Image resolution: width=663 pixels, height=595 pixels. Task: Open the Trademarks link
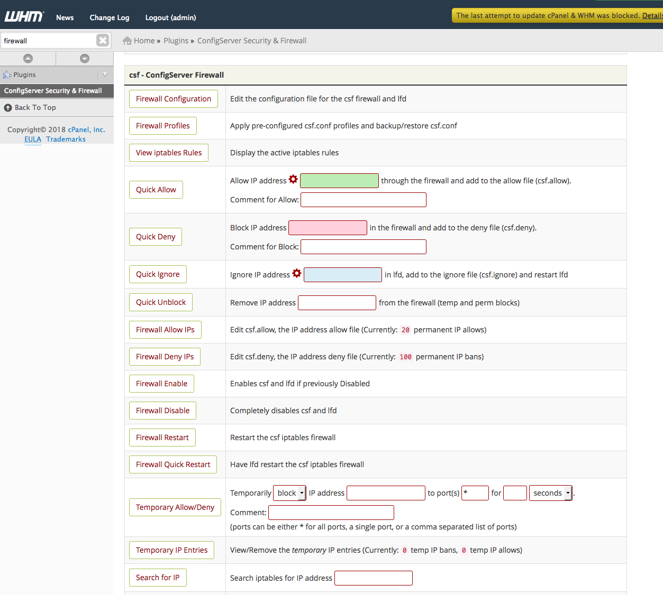66,140
